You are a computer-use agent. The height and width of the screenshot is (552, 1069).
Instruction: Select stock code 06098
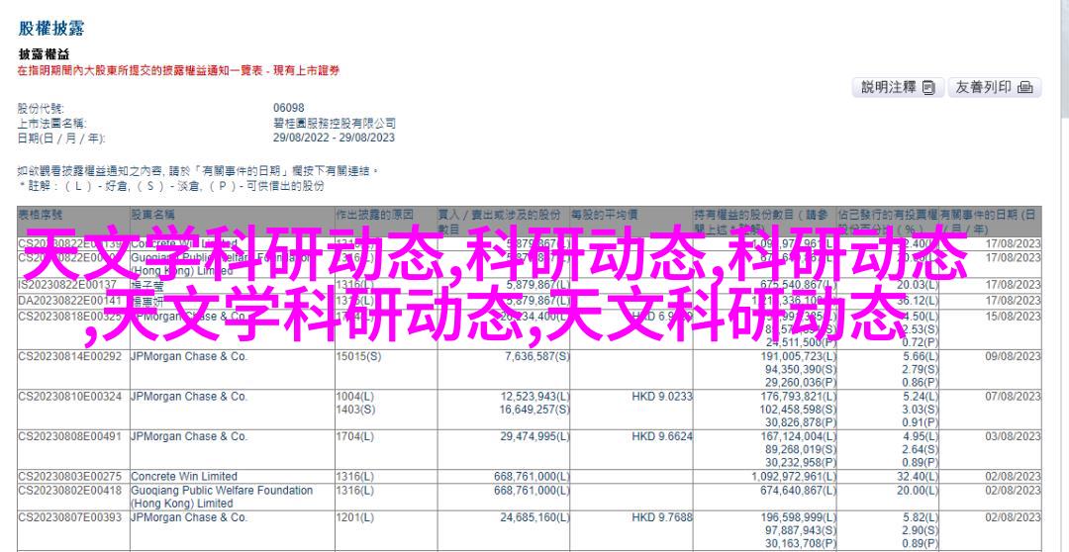pos(288,109)
